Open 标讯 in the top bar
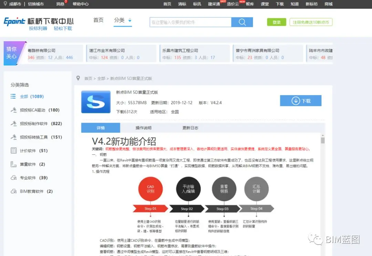 [x=197, y=4]
